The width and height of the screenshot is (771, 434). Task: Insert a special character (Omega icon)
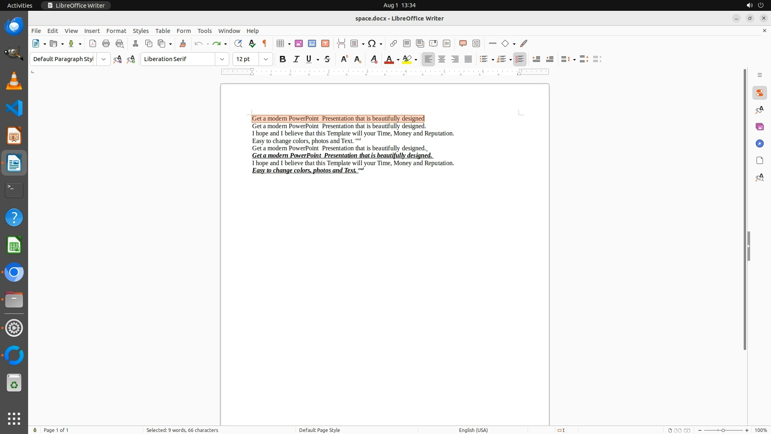(x=372, y=43)
